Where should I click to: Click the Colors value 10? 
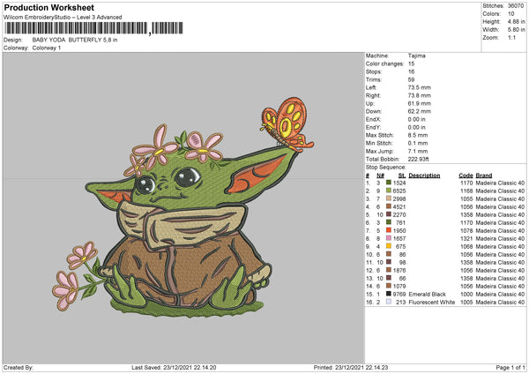(511, 14)
